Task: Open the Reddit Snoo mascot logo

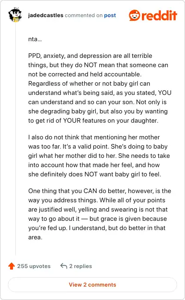Action: [x=134, y=15]
